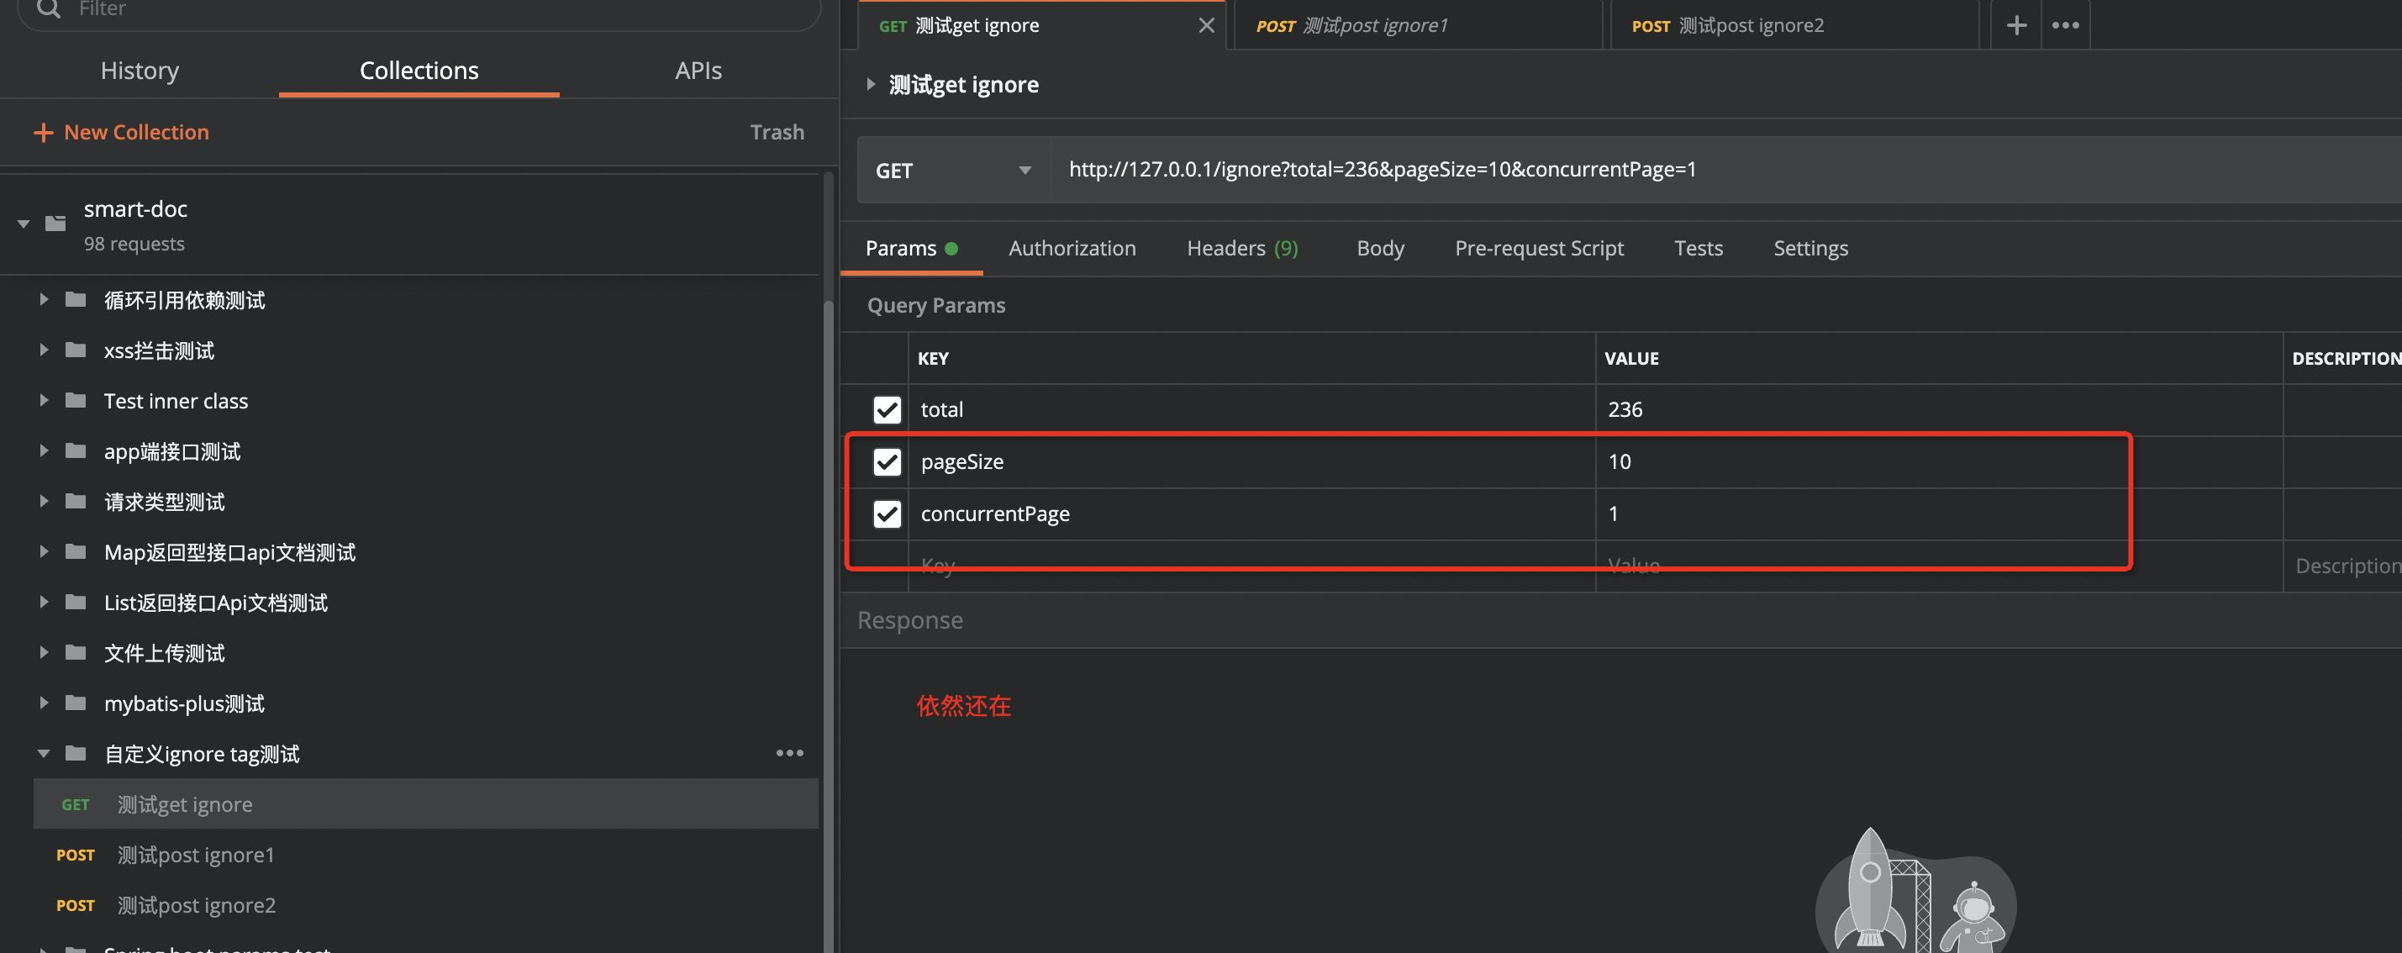The width and height of the screenshot is (2402, 953).
Task: Open the Tests tab
Action: [x=1698, y=248]
